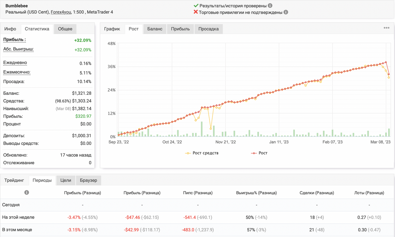395x237 pixels.
Task: Click the 'На этой неделе' row label
Action: 18,217
